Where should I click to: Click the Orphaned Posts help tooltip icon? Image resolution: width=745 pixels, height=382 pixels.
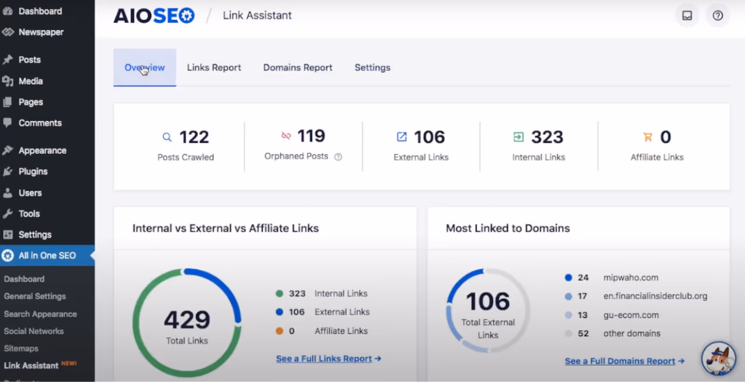tap(339, 157)
